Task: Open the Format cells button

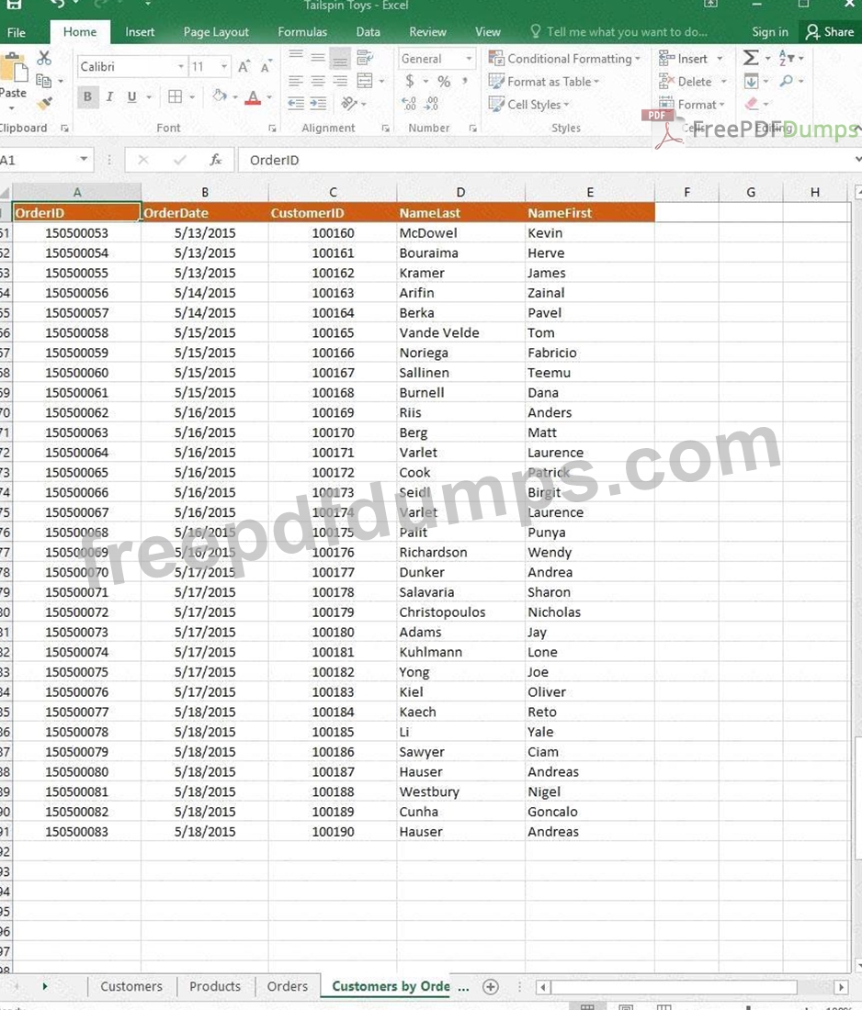Action: pos(692,105)
